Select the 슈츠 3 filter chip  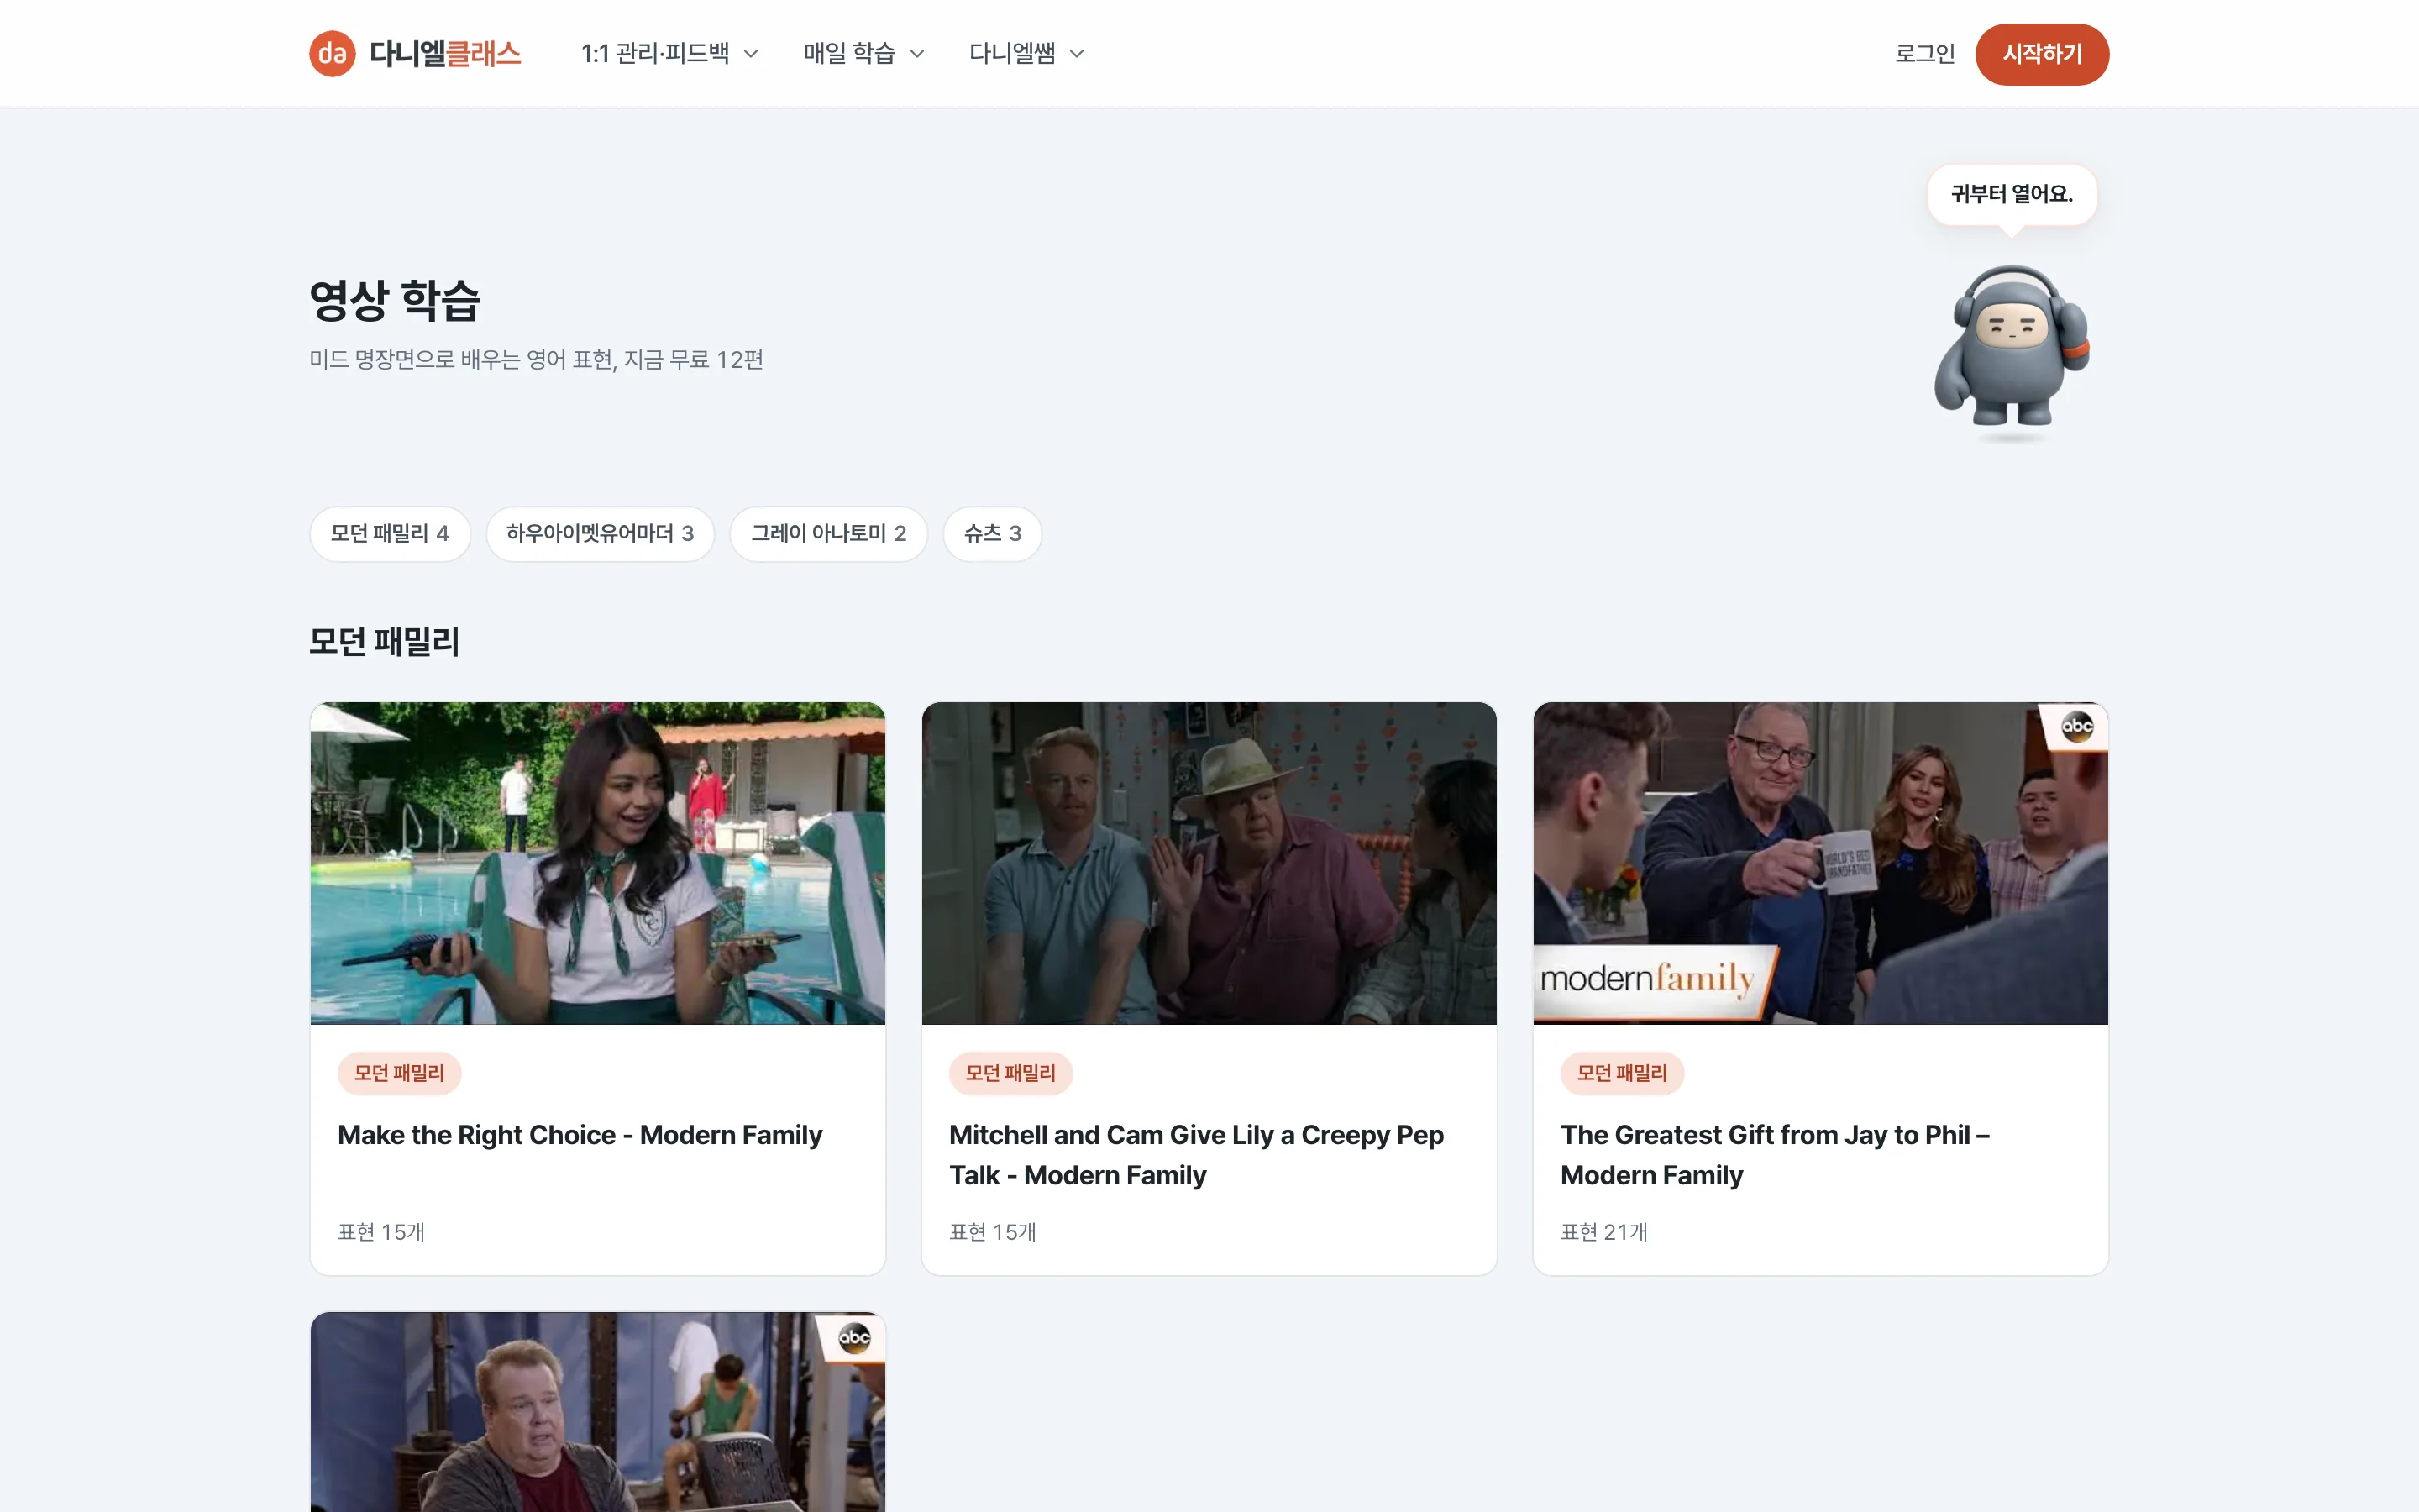pos(993,534)
